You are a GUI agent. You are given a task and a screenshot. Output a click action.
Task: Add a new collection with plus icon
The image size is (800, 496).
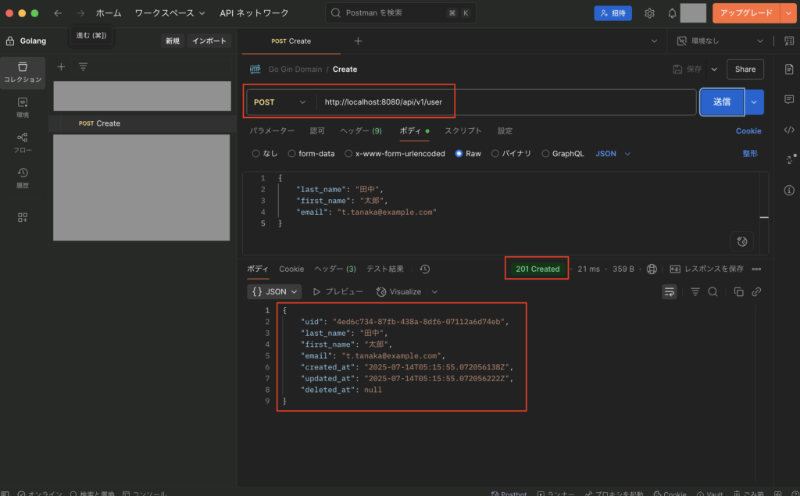(x=61, y=67)
